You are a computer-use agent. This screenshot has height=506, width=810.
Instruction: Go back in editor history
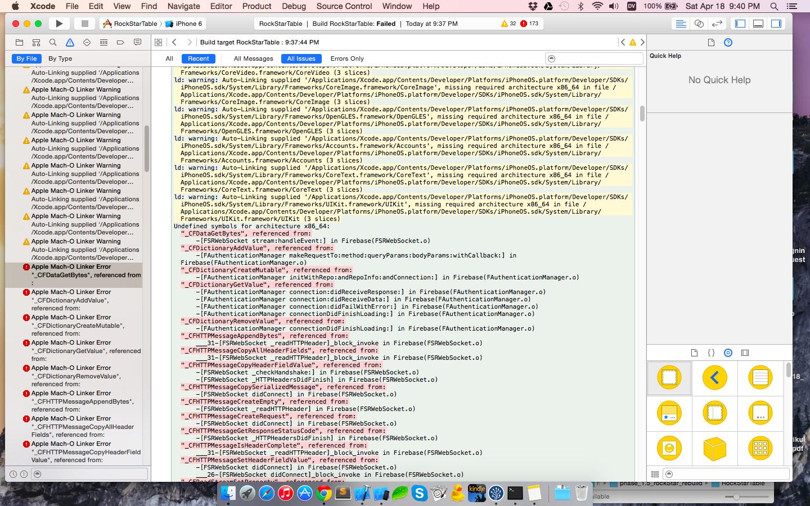(x=174, y=42)
